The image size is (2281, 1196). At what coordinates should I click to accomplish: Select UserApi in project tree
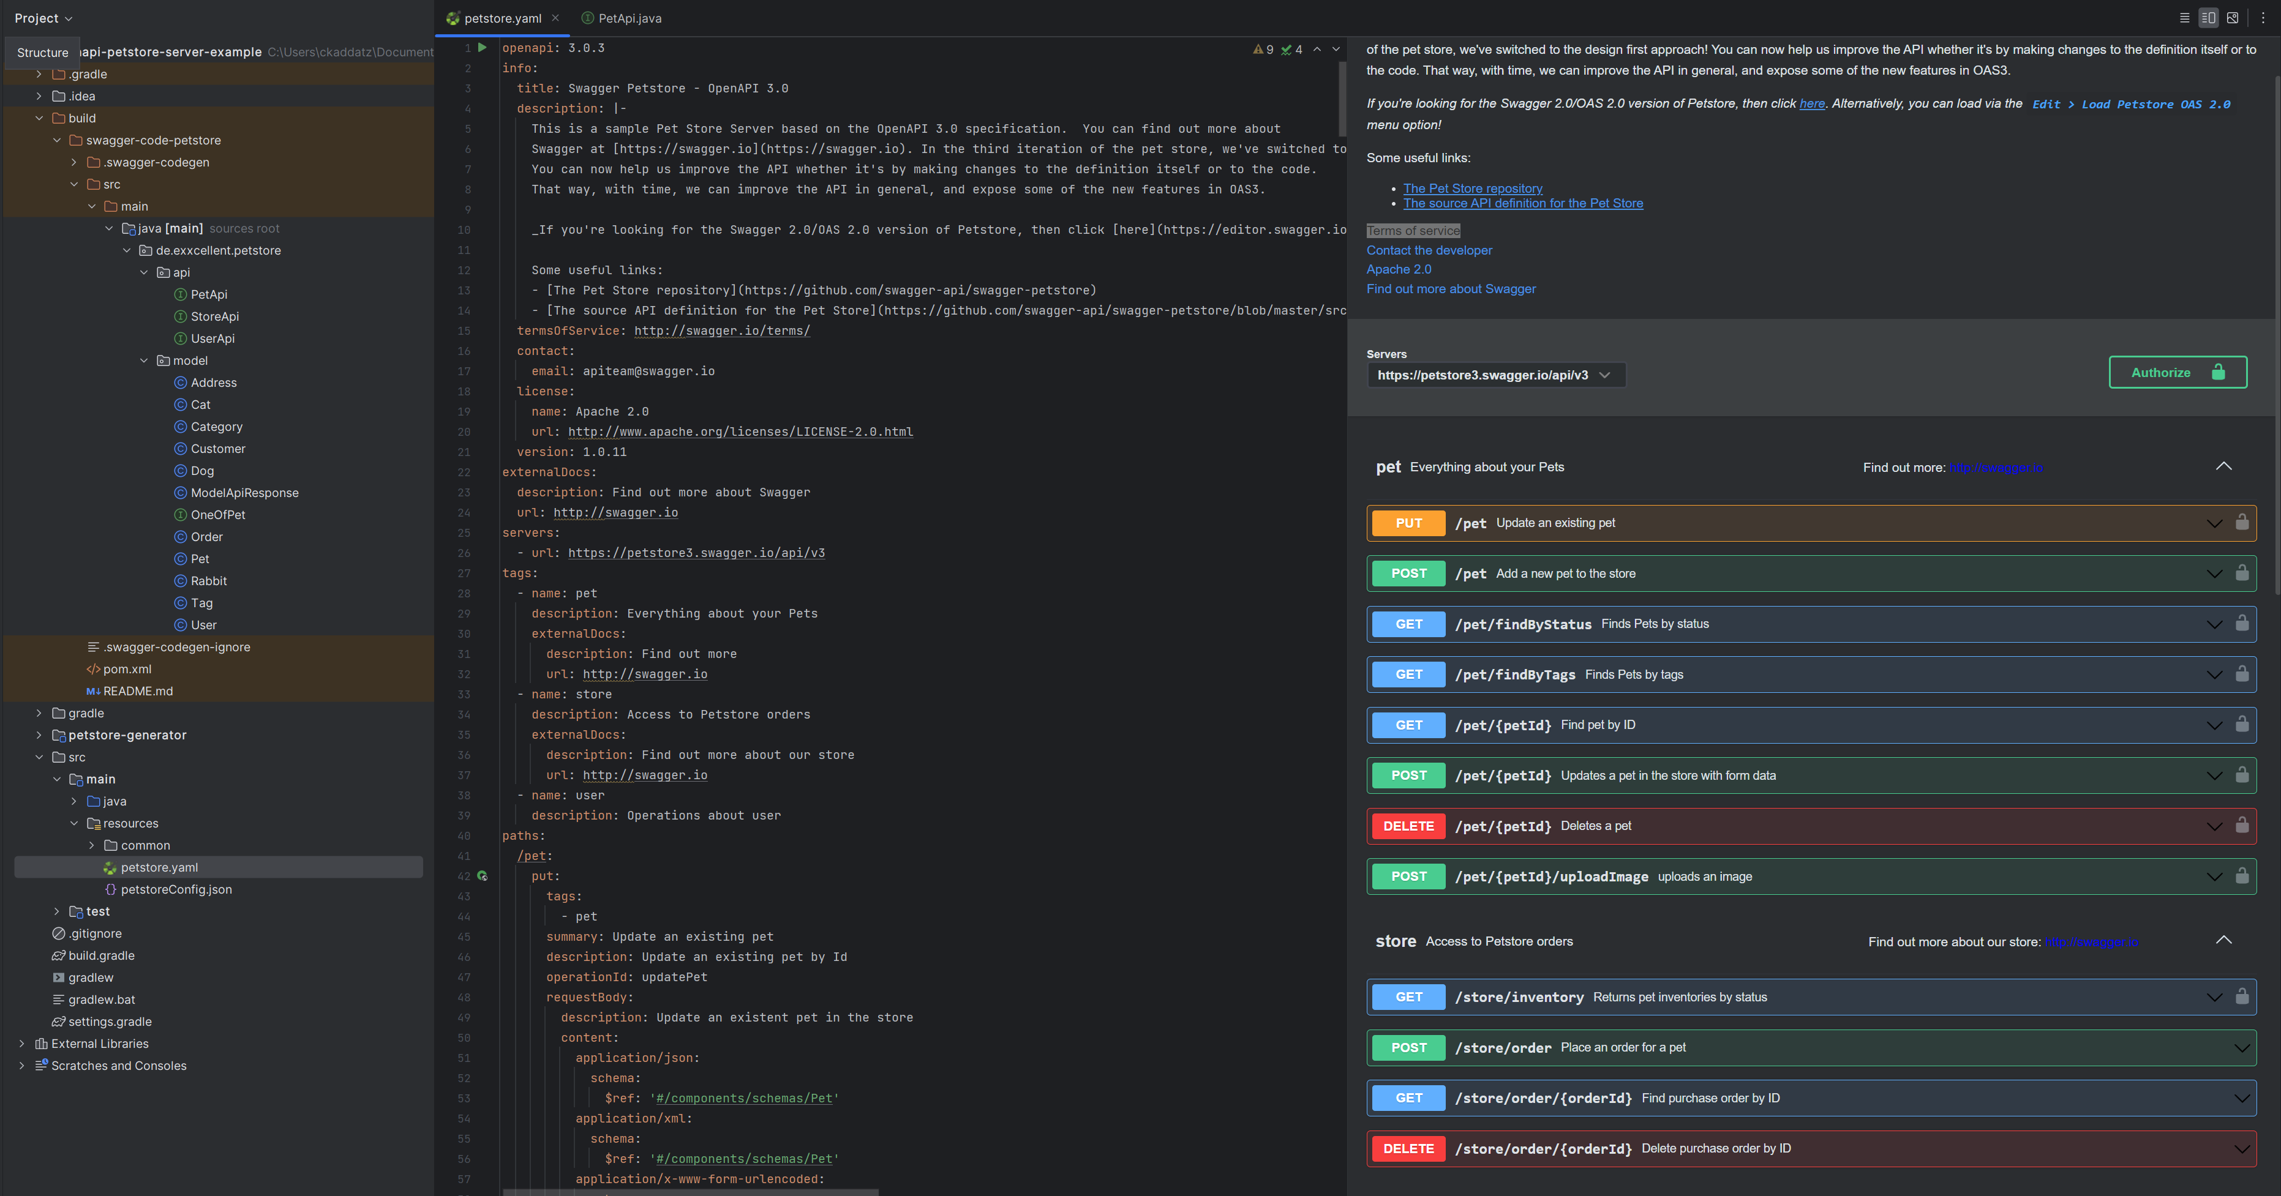[212, 339]
